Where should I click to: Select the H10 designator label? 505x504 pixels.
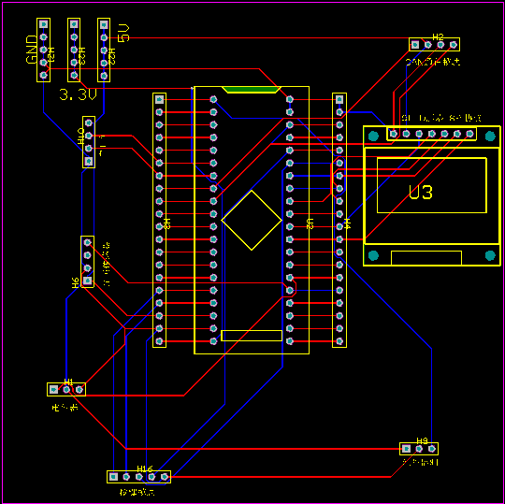(80, 137)
